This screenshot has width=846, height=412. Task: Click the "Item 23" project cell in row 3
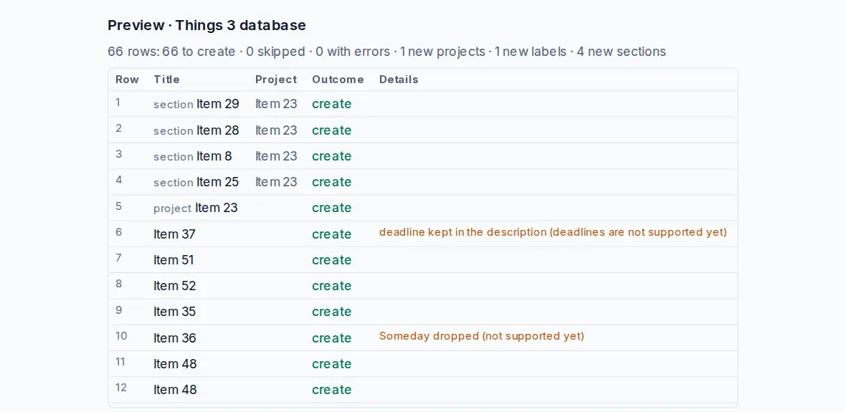276,156
